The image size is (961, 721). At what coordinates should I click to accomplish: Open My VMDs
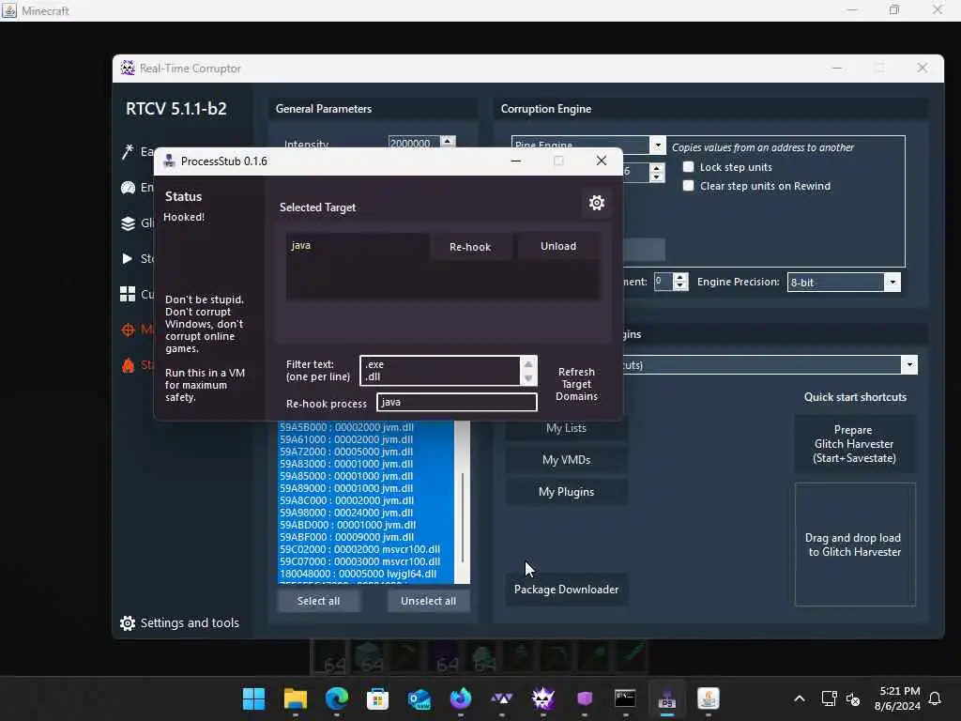pos(566,460)
